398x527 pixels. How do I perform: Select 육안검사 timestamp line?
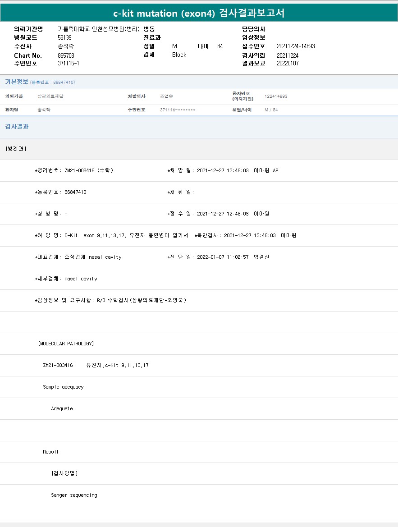(245, 235)
